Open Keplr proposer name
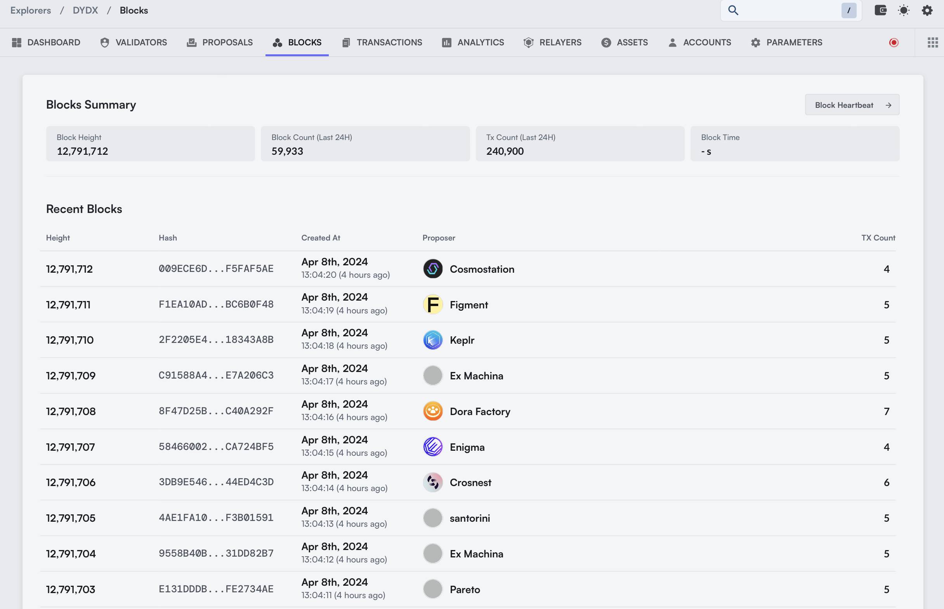The height and width of the screenshot is (609, 944). pos(462,341)
